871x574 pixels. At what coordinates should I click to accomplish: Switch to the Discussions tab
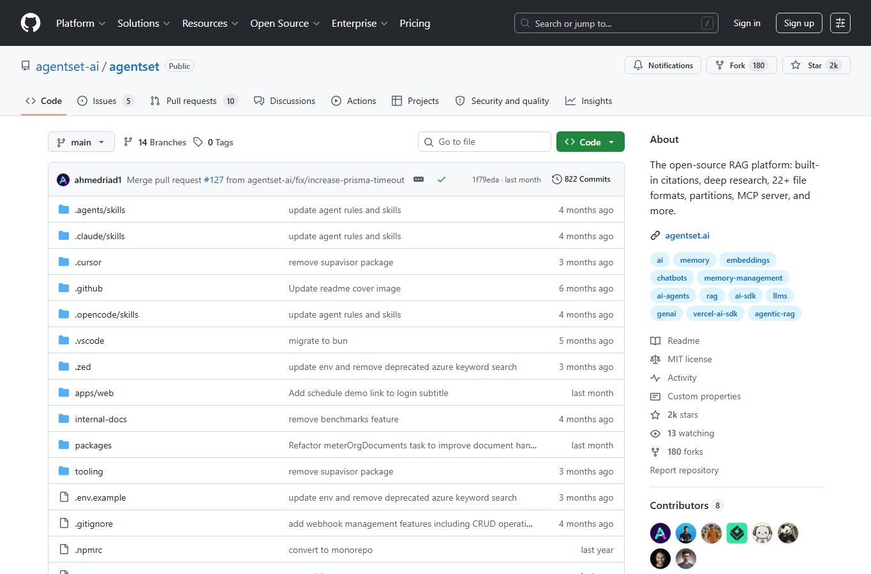(285, 101)
